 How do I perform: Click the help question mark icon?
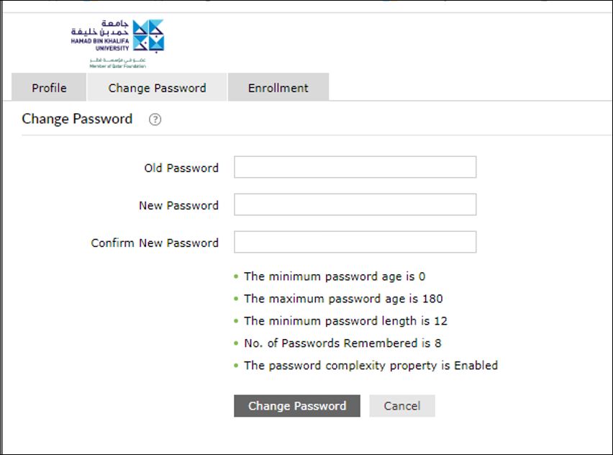(x=155, y=120)
